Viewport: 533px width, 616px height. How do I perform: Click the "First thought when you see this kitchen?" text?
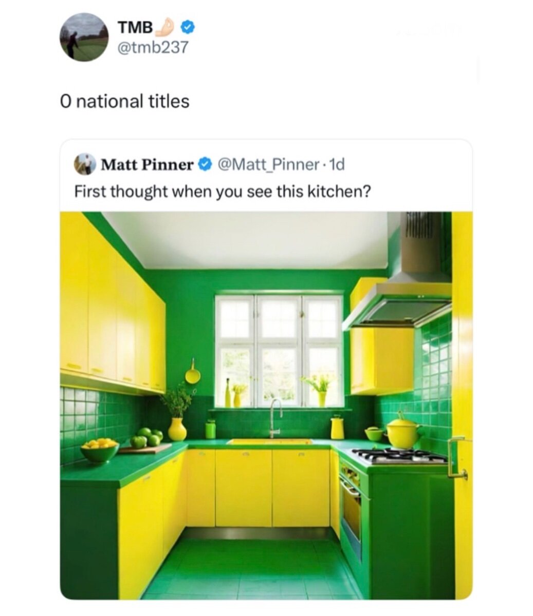(x=223, y=191)
